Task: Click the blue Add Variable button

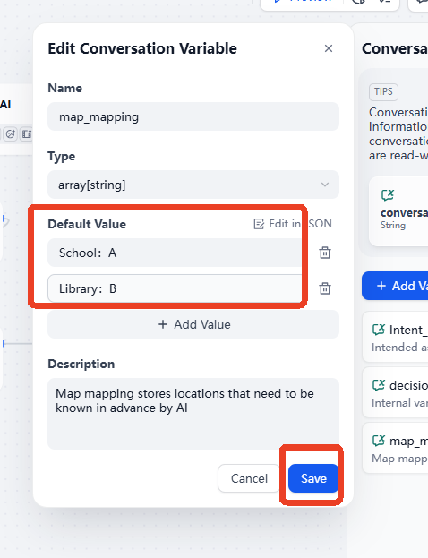Action: click(395, 286)
